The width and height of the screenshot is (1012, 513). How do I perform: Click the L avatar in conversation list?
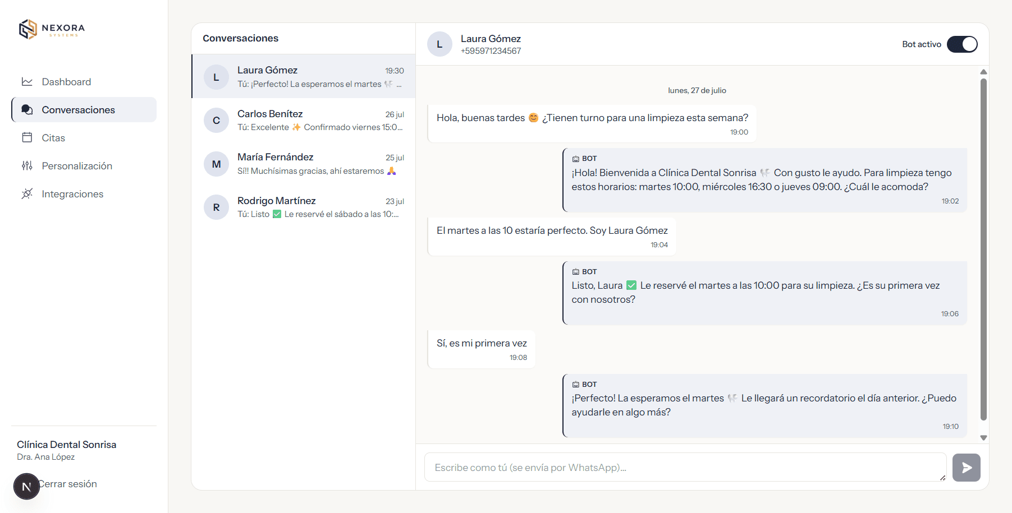click(x=216, y=77)
